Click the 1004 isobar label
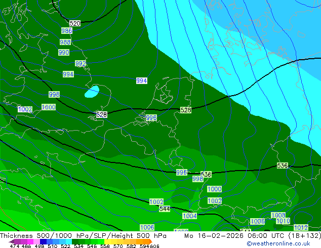Screen dimensions: 321x248 pos(189,216)
